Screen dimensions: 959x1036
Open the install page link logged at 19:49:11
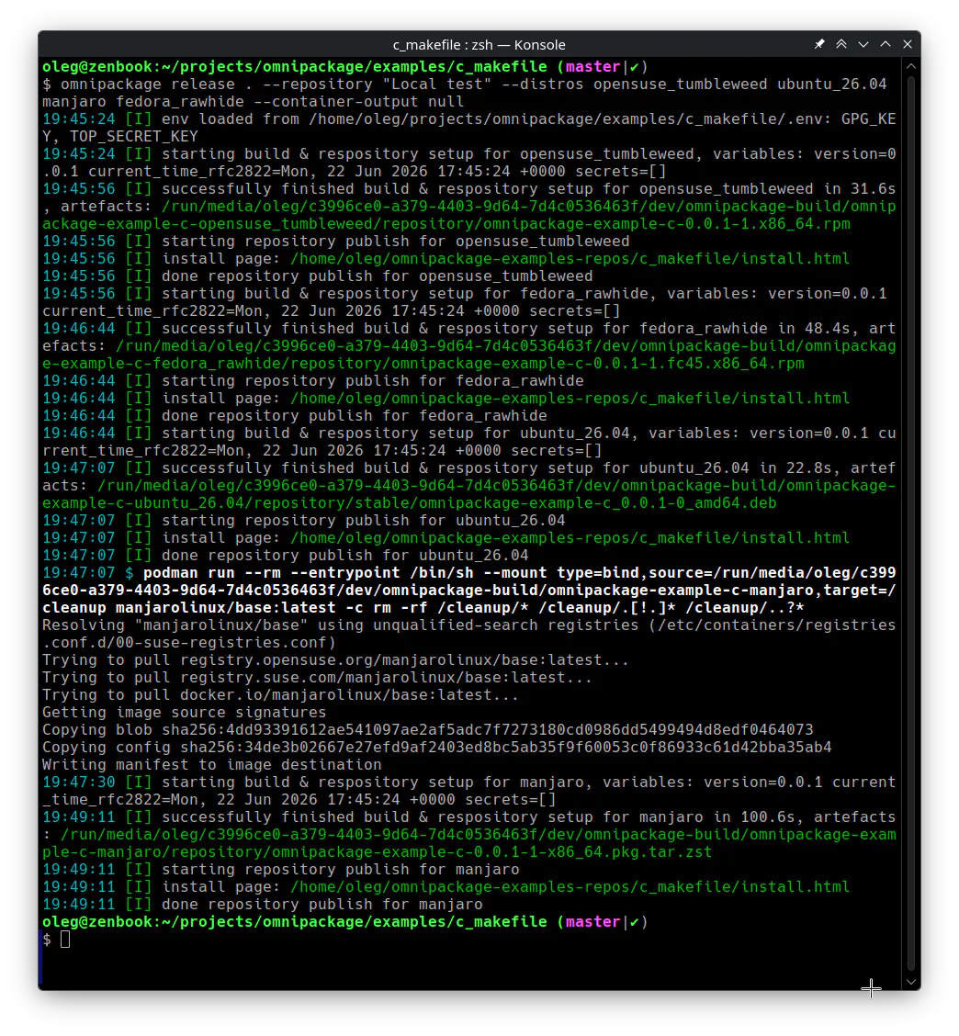570,886
